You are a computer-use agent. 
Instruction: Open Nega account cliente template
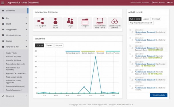(14, 77)
